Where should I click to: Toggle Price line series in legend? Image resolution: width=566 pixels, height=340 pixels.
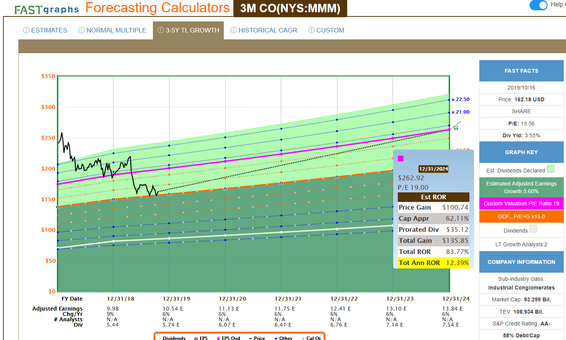pos(257,338)
